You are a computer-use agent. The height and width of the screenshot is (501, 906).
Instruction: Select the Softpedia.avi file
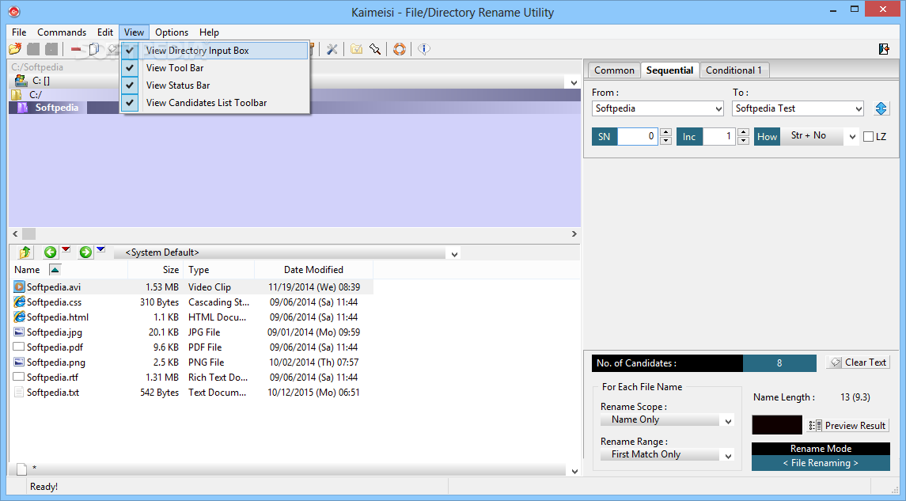point(54,287)
